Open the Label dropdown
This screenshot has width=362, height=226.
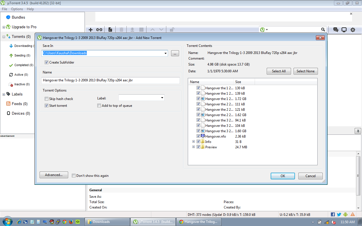[162, 98]
